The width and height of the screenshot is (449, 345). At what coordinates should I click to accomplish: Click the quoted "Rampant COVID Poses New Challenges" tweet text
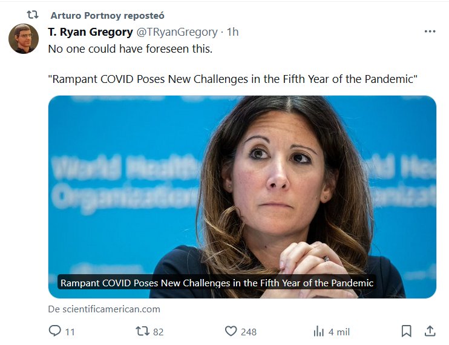click(233, 79)
